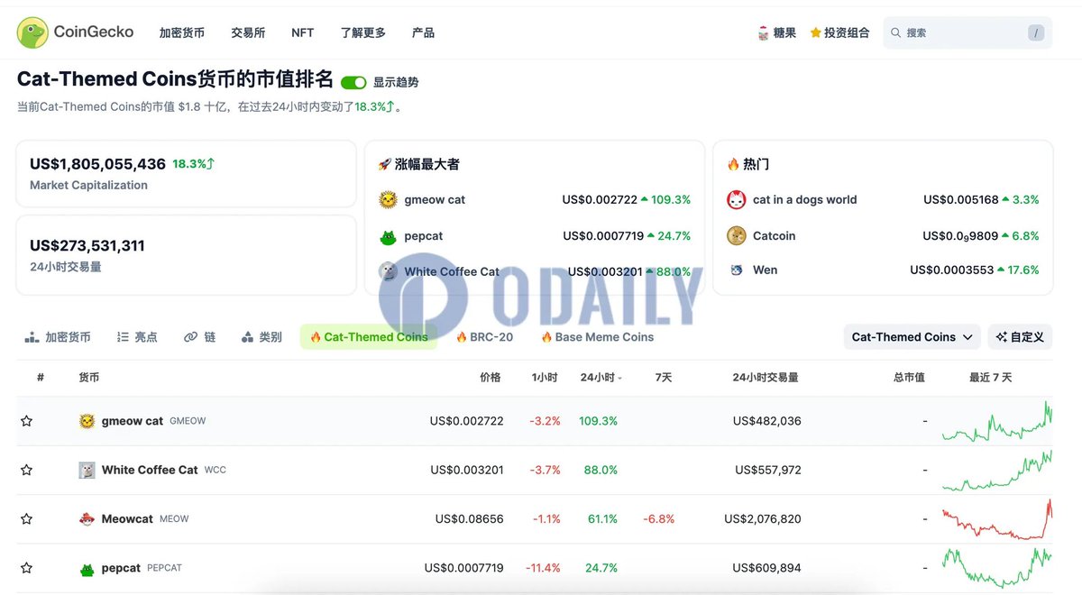Click the pepcat coin name
1082x595 pixels.
121,568
